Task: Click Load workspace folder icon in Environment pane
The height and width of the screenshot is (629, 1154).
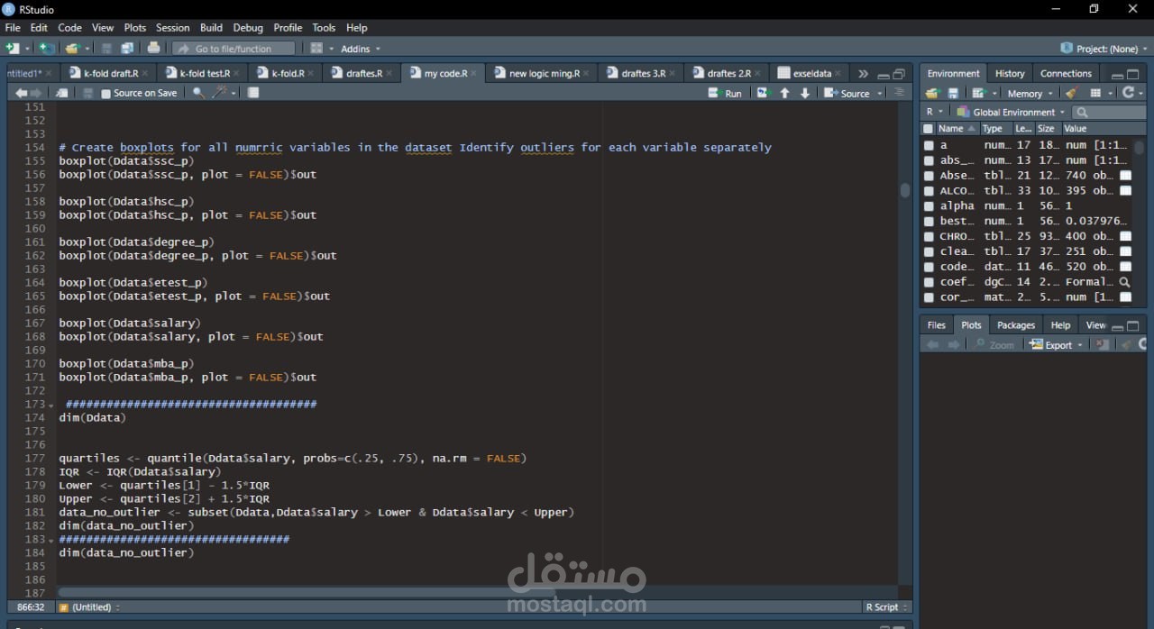Action: point(932,93)
